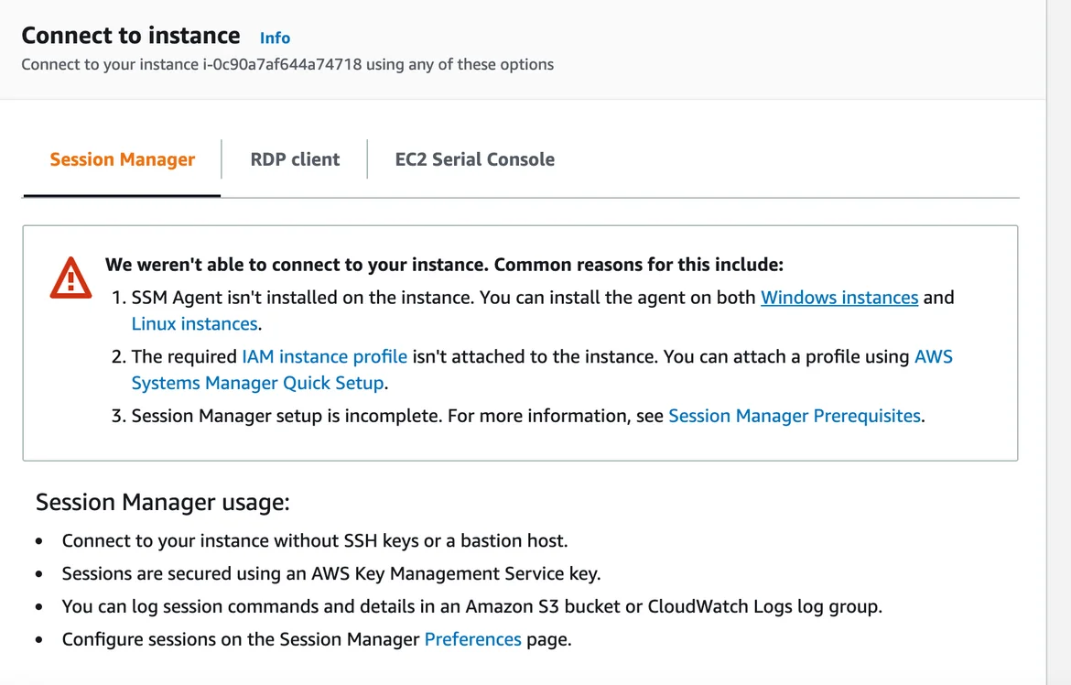Click the IAM instance profile link
1071x685 pixels.
[x=324, y=357]
